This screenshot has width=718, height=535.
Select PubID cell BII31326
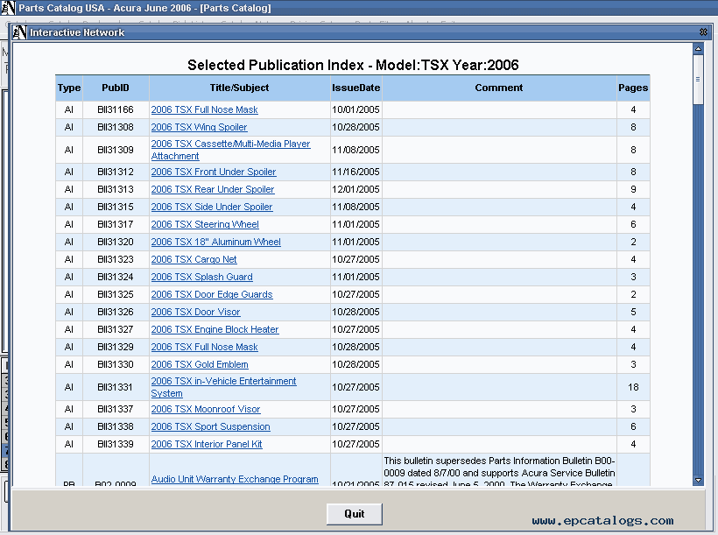coord(116,312)
